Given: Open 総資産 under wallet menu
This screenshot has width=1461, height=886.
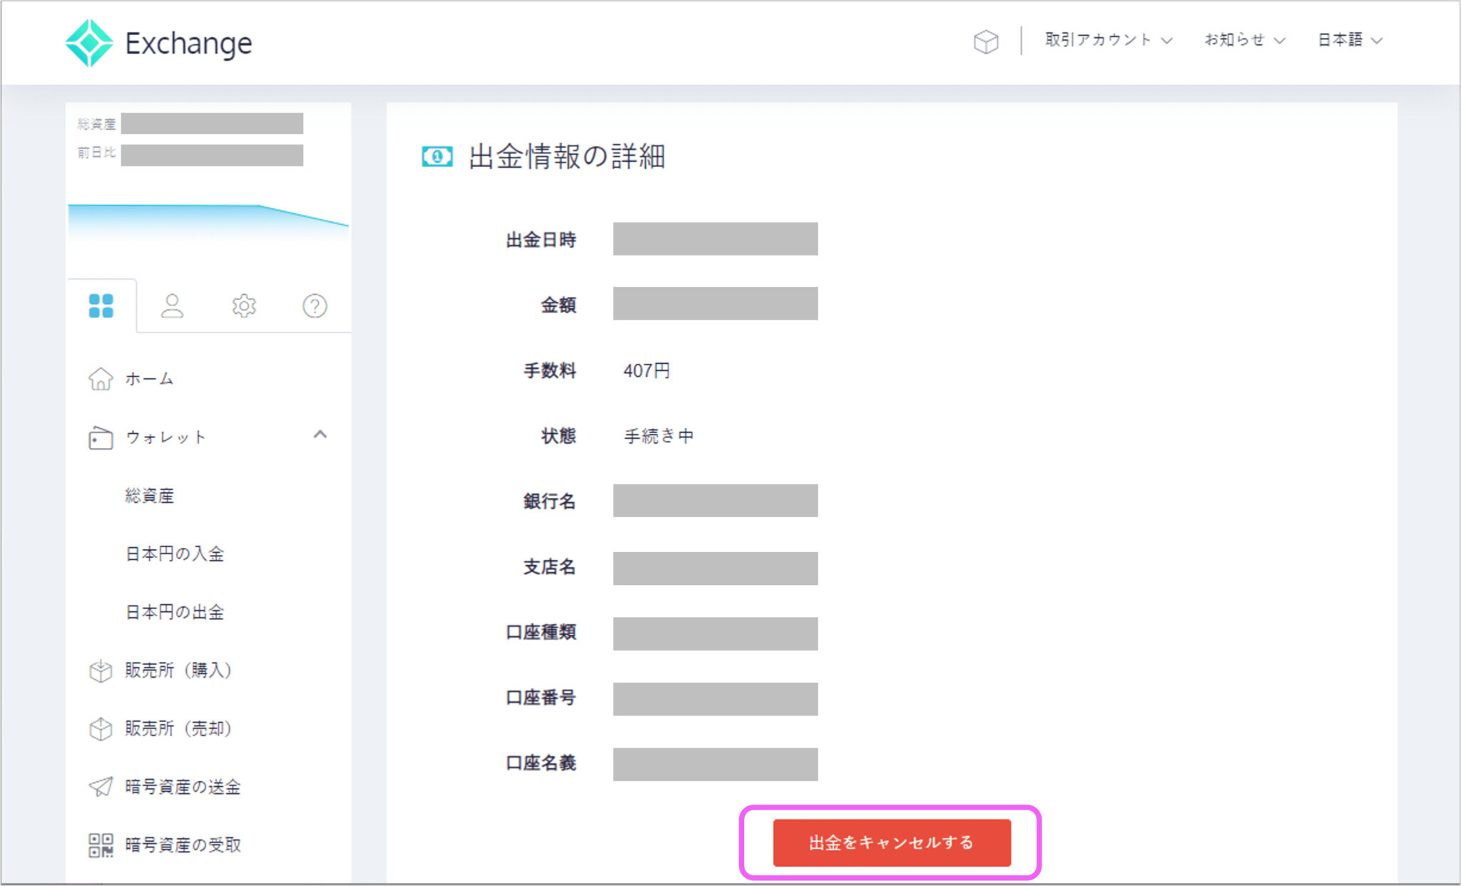Looking at the screenshot, I should [x=150, y=496].
